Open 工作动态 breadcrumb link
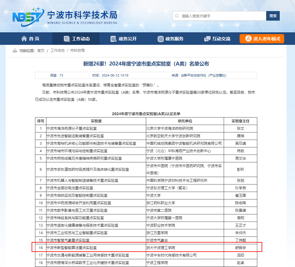 coord(58,51)
